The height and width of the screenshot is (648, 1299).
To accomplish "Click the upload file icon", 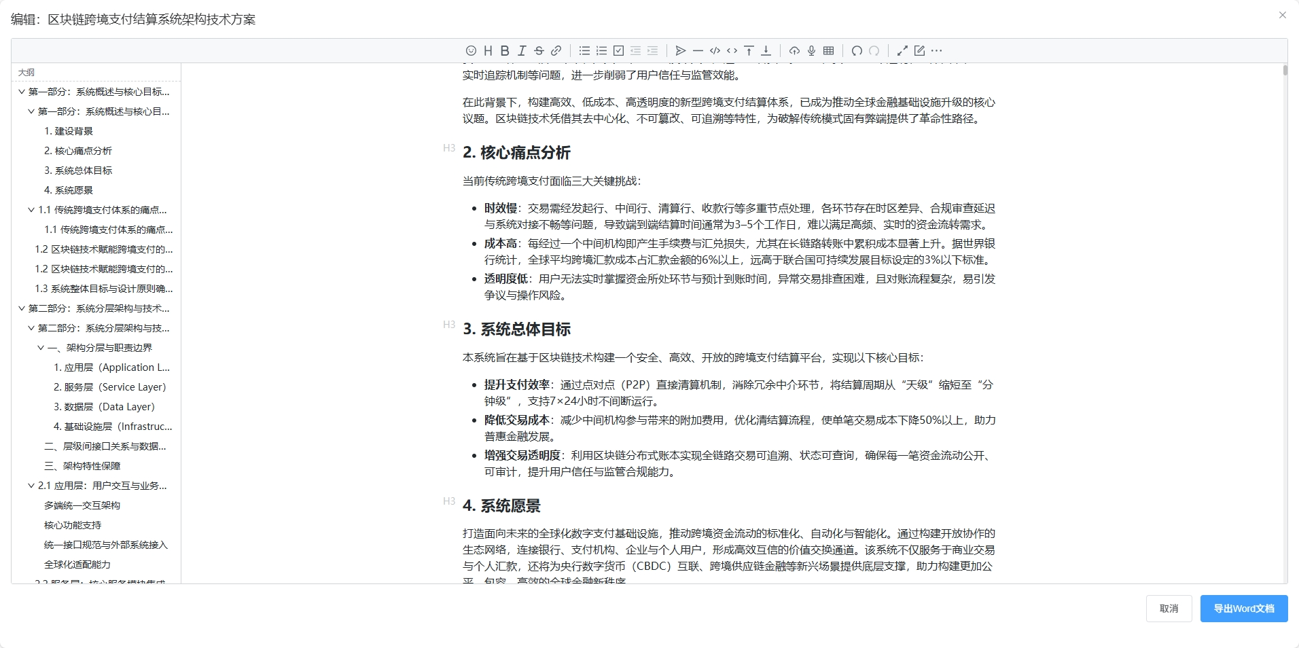I will point(794,51).
